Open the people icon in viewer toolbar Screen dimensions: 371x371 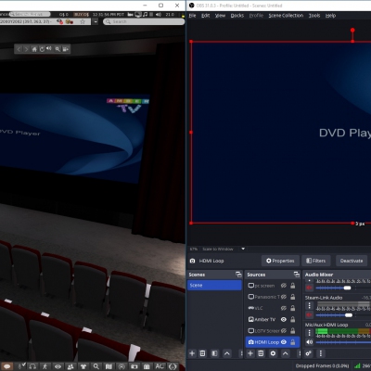pyautogui.click(x=70, y=366)
